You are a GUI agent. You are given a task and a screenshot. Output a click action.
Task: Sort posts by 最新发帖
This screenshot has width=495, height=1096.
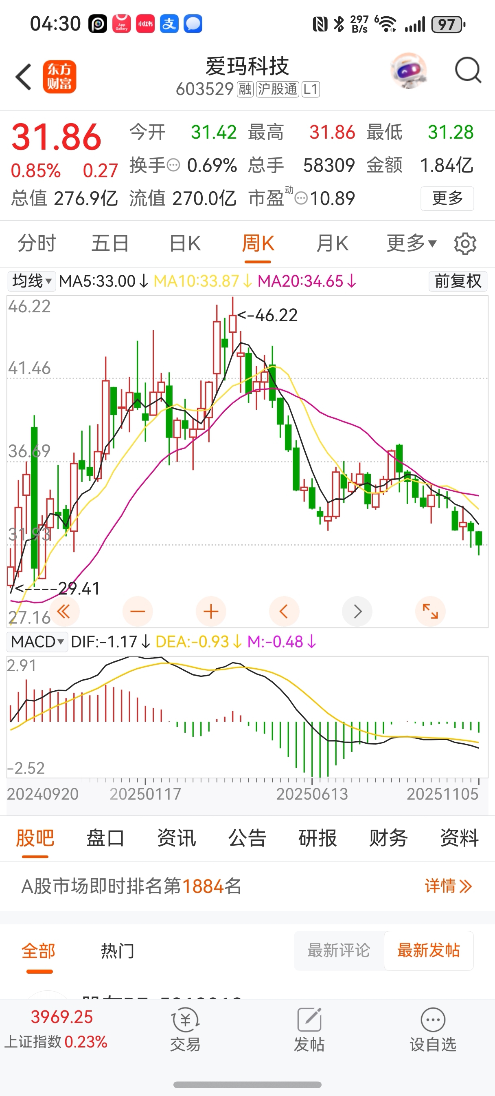click(429, 951)
